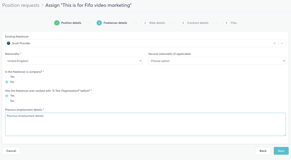Click the step 5 Files circle
The width and height of the screenshot is (291, 160).
click(226, 23)
